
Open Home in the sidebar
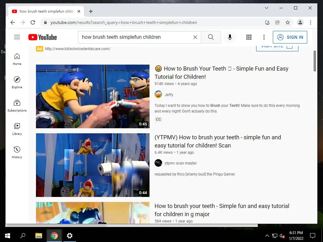(x=17, y=59)
